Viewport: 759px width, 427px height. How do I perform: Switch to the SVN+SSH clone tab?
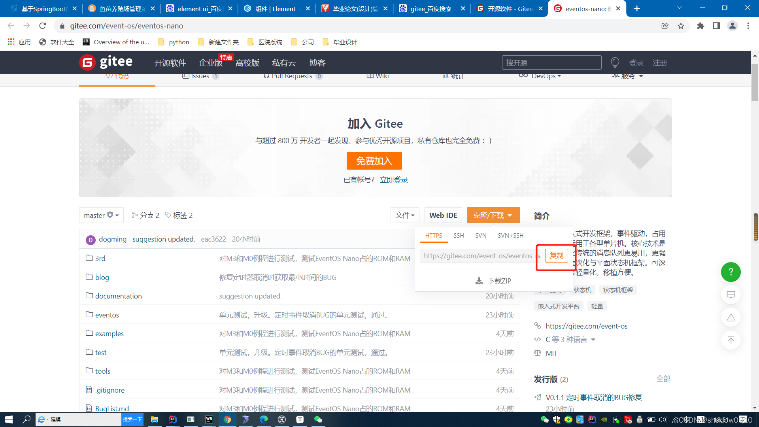(510, 235)
